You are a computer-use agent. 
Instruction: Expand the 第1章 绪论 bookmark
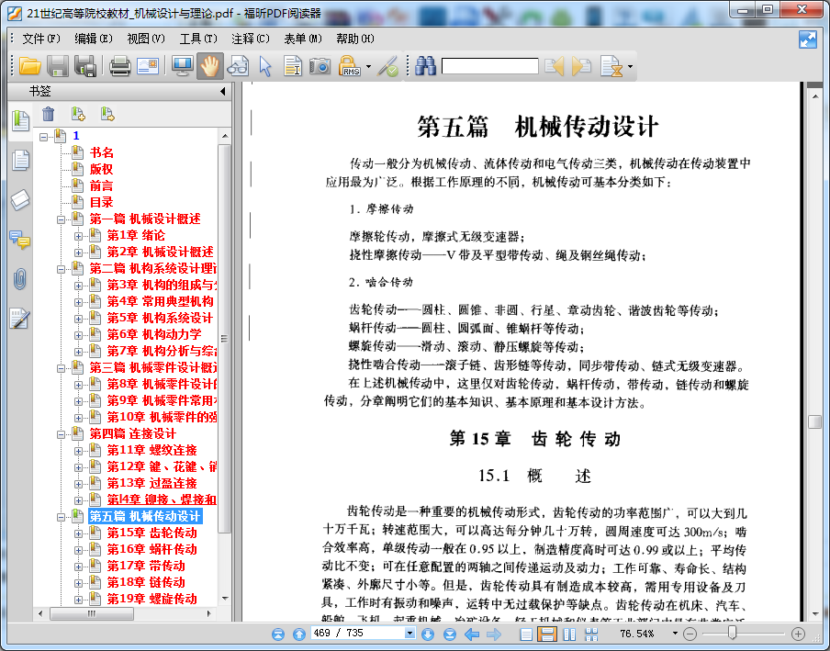click(78, 236)
